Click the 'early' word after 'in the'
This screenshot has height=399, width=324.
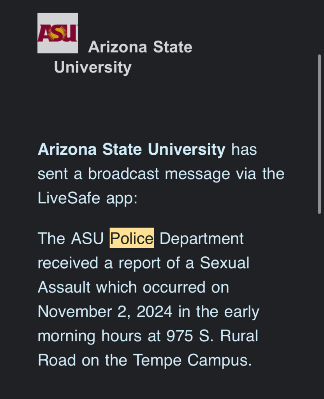[x=241, y=312]
